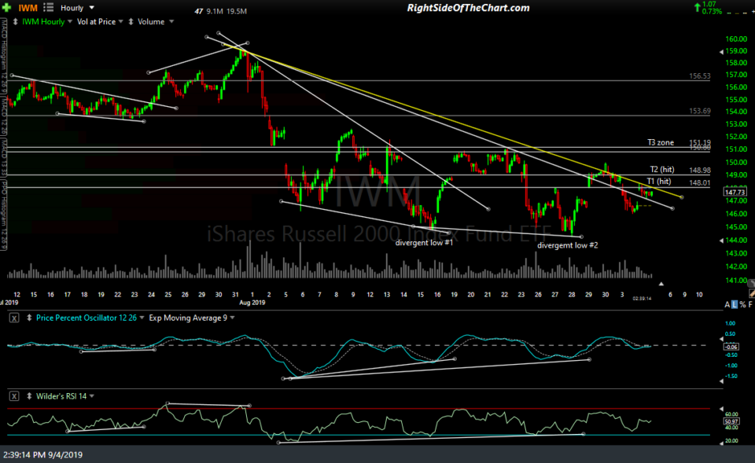Open the chart list hamburger icon beside IWM
This screenshot has height=463, width=755.
(x=49, y=7)
